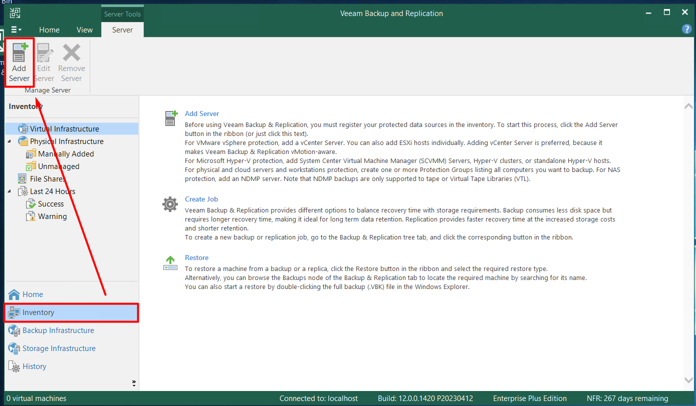Select the Last 24 Hours node
The image size is (696, 406).
(53, 191)
